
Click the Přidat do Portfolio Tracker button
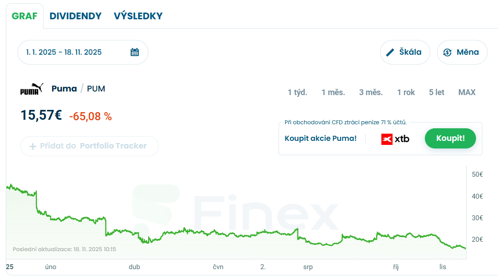pyautogui.click(x=89, y=146)
